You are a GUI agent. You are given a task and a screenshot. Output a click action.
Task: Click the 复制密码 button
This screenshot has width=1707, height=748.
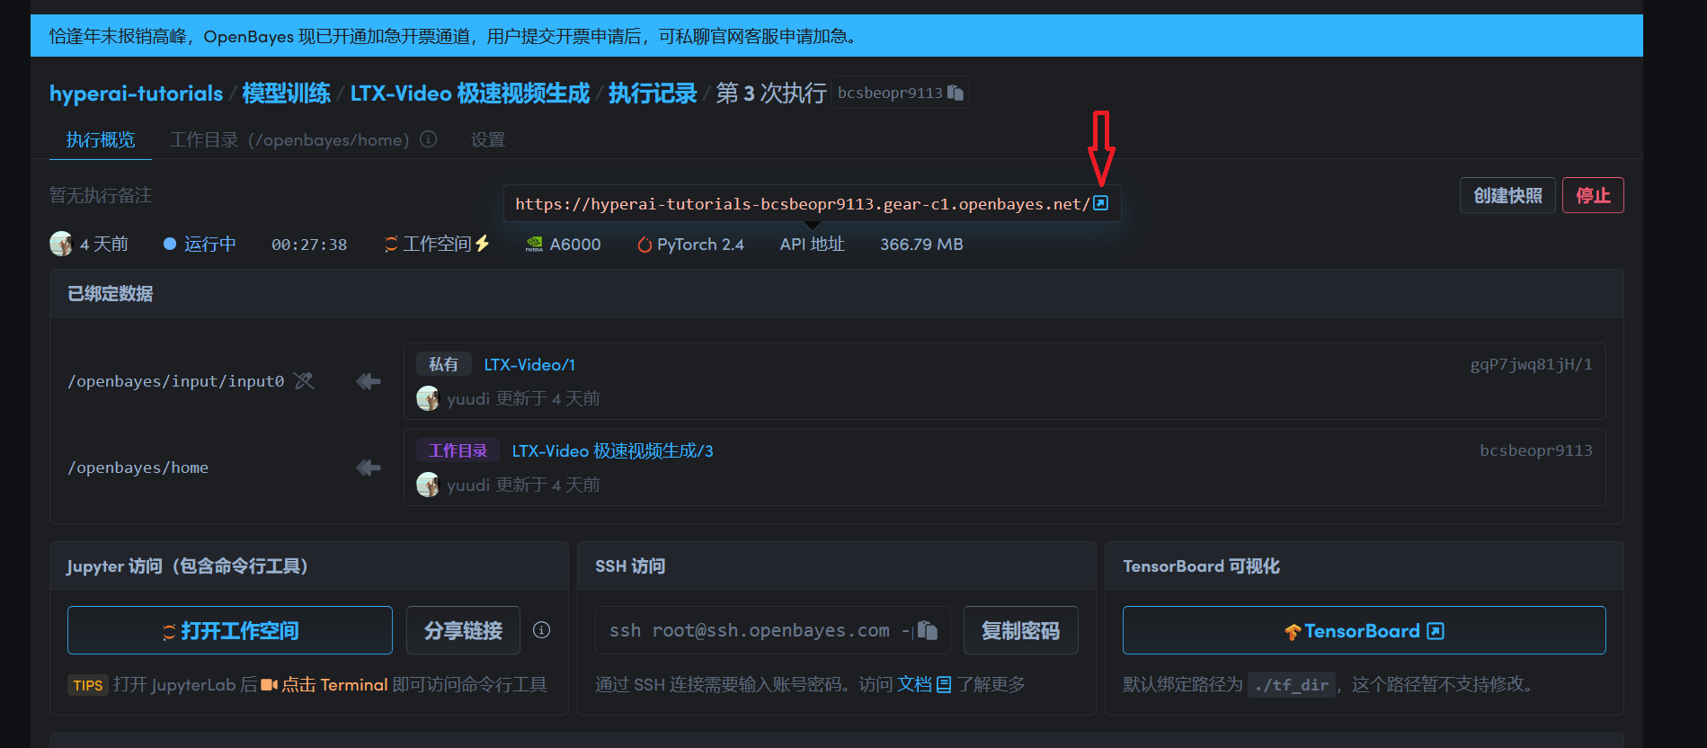coord(1020,630)
